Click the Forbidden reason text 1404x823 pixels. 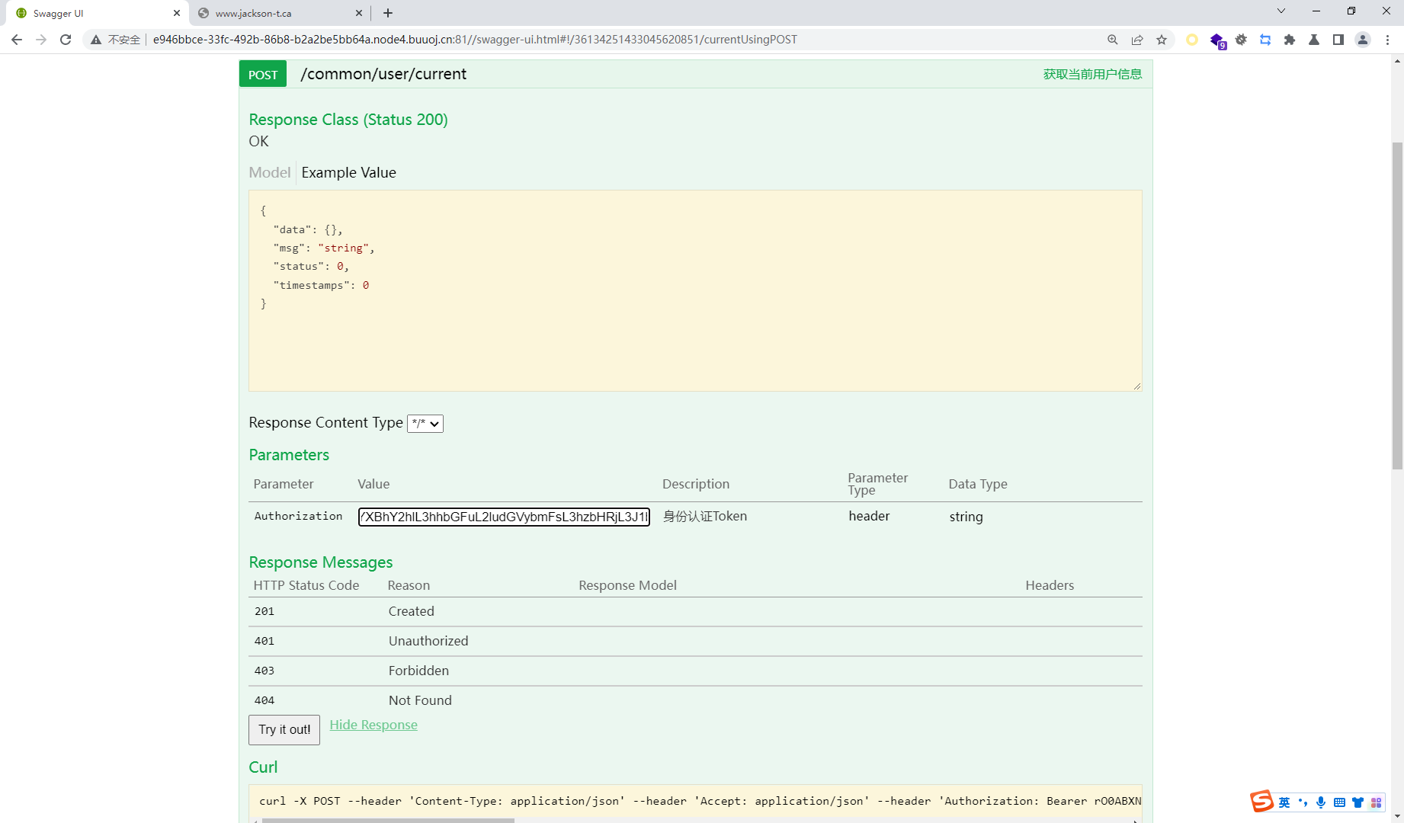click(x=418, y=671)
